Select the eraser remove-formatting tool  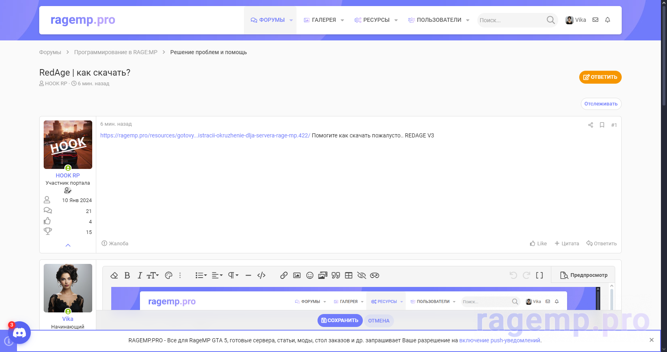click(114, 275)
